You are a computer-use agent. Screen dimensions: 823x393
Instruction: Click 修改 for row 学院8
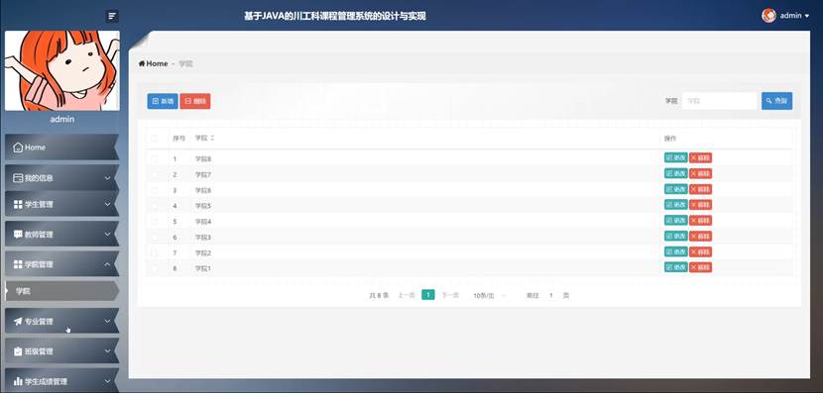click(675, 157)
